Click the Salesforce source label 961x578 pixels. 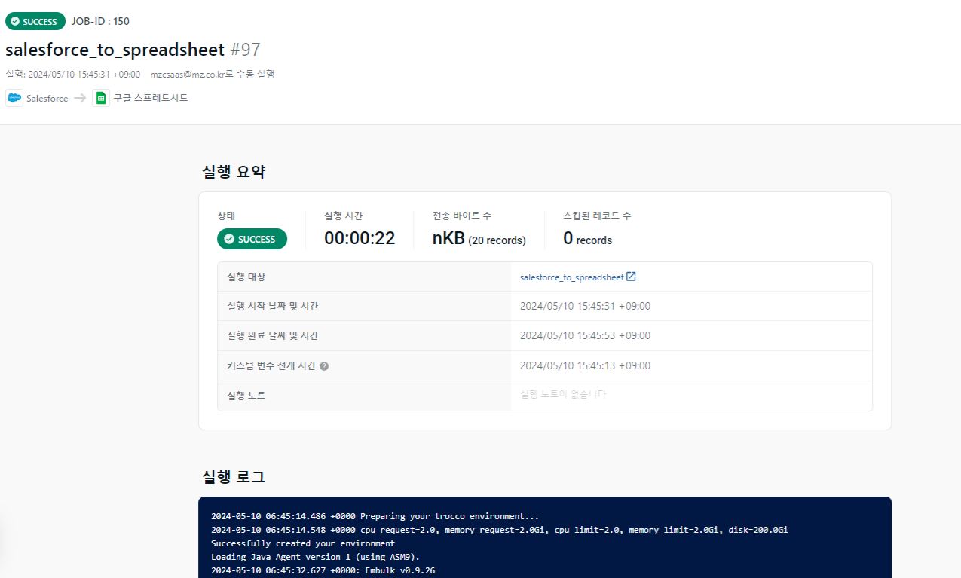pos(47,99)
